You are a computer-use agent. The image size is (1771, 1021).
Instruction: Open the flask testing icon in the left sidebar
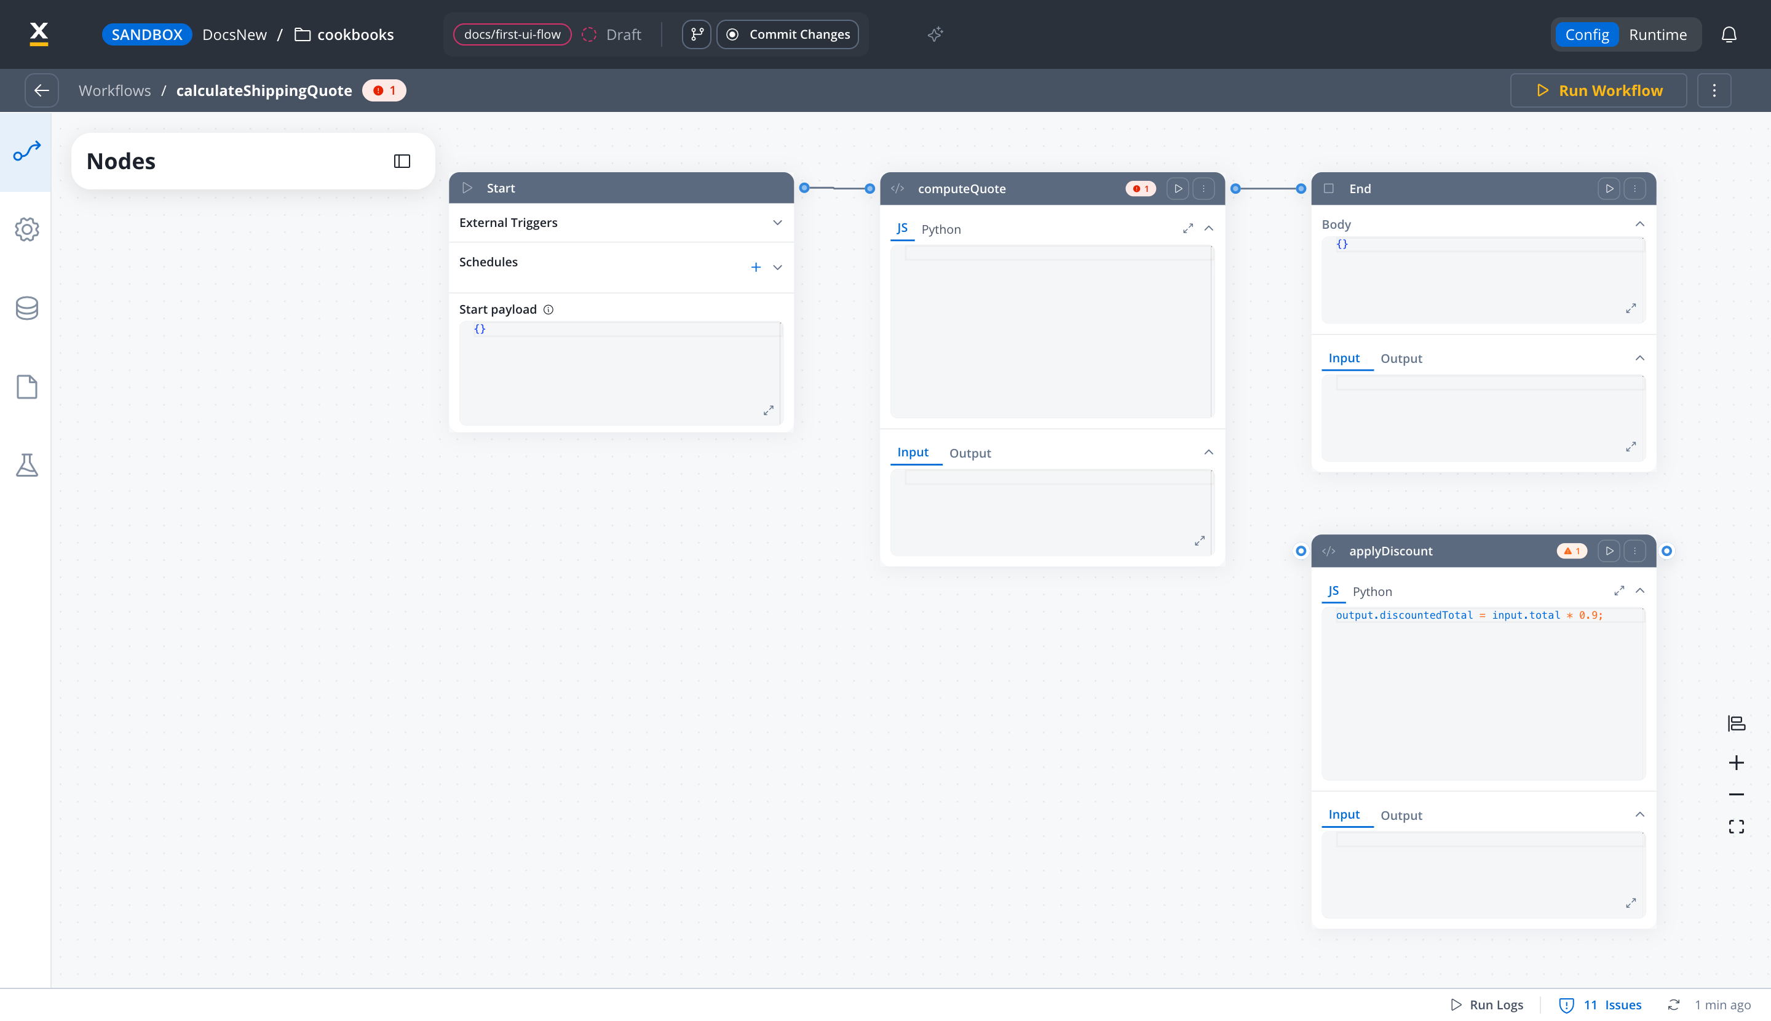26,466
